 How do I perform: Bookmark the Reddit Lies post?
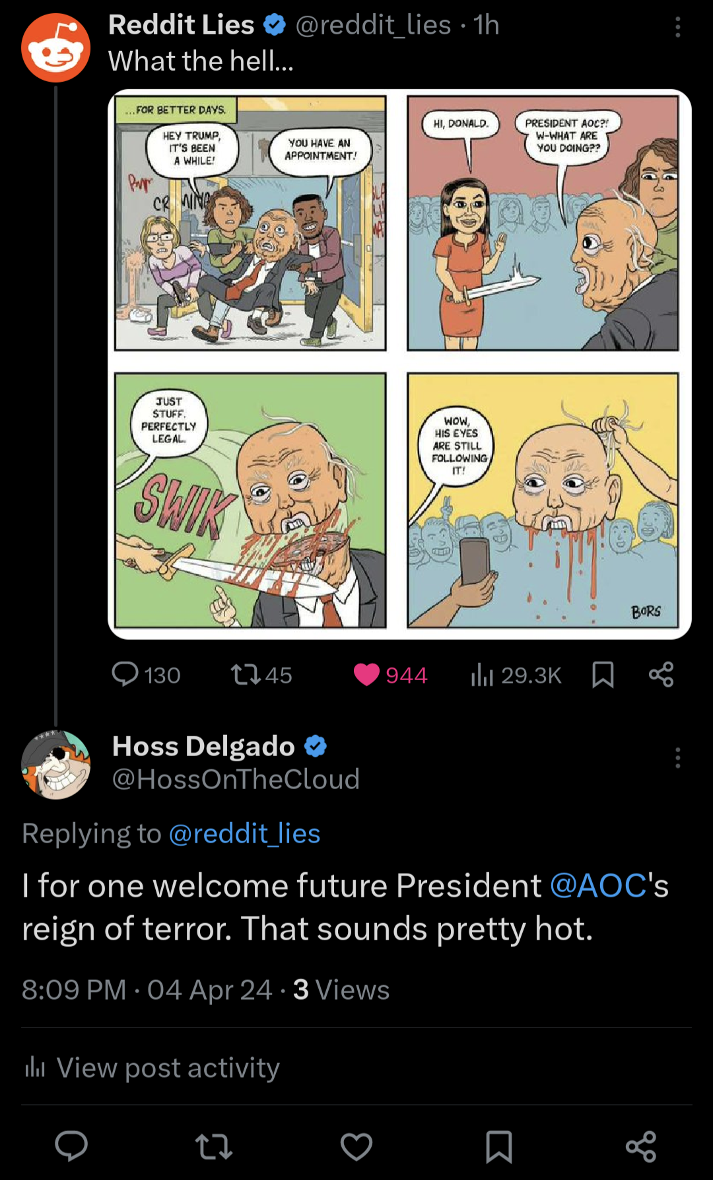pyautogui.click(x=603, y=674)
